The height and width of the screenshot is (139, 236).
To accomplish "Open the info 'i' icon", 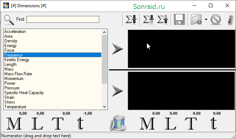I will pyautogui.click(x=230, y=20).
